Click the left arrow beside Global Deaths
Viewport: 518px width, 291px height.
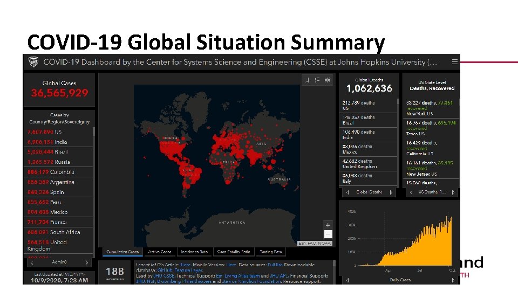coord(347,192)
